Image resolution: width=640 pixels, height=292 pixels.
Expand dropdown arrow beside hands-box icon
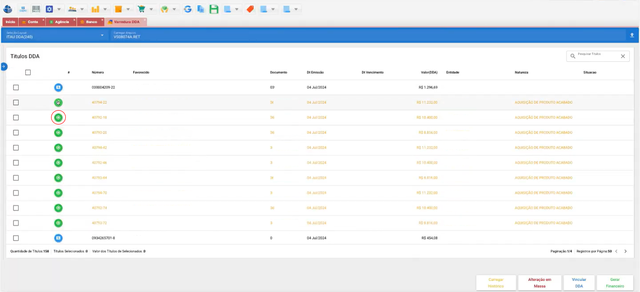pyautogui.click(x=174, y=9)
